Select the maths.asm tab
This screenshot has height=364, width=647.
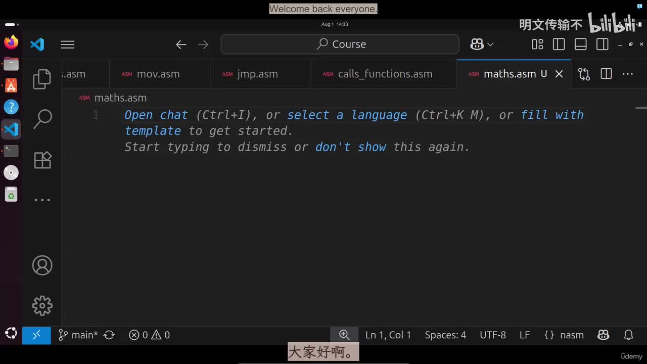(x=509, y=74)
